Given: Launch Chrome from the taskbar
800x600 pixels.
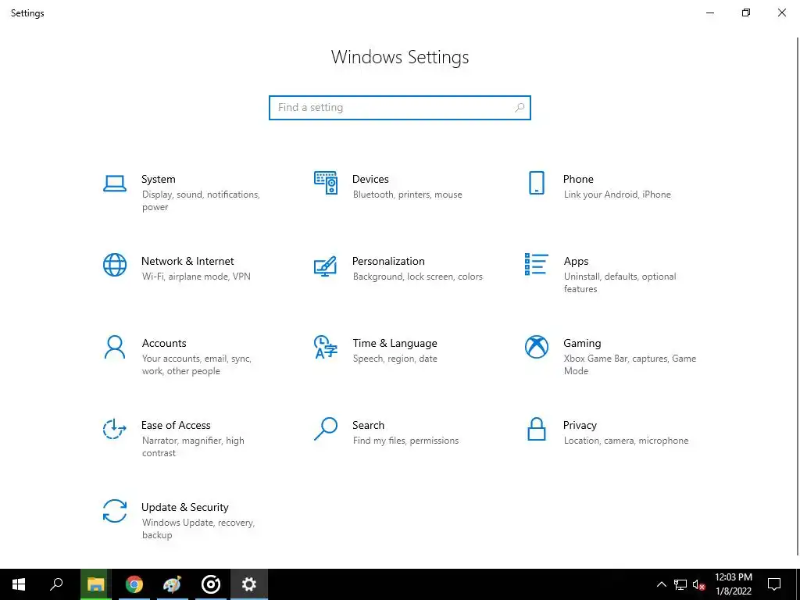Looking at the screenshot, I should (x=134, y=584).
